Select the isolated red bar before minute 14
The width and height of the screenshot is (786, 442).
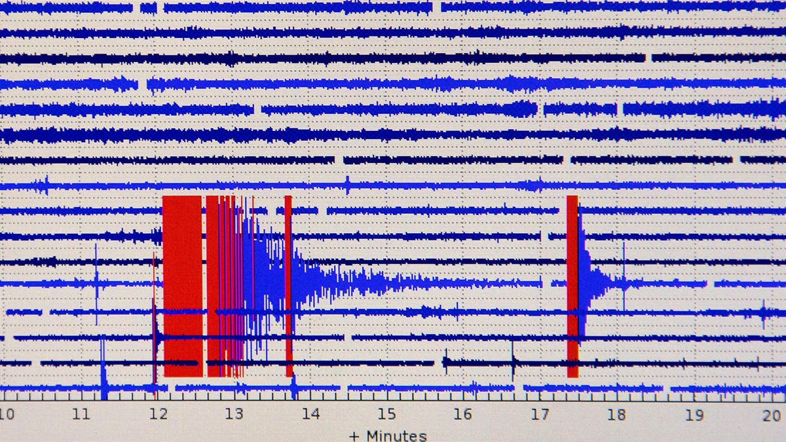288,285
